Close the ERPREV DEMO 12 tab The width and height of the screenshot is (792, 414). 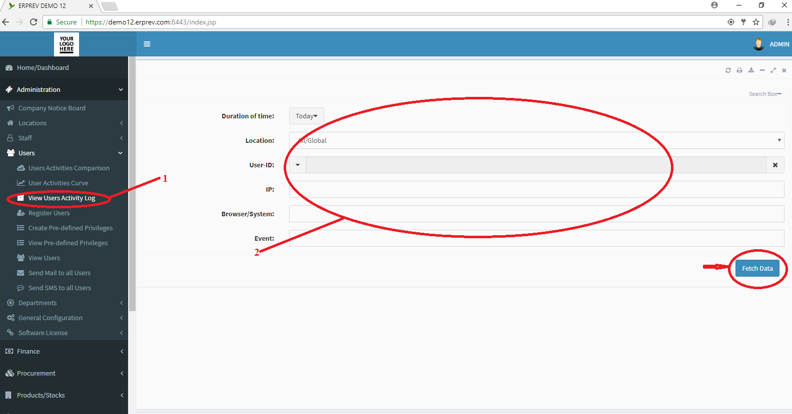point(91,6)
